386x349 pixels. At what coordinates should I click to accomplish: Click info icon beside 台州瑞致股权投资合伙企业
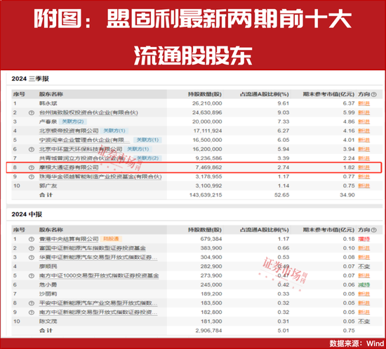tap(32, 112)
